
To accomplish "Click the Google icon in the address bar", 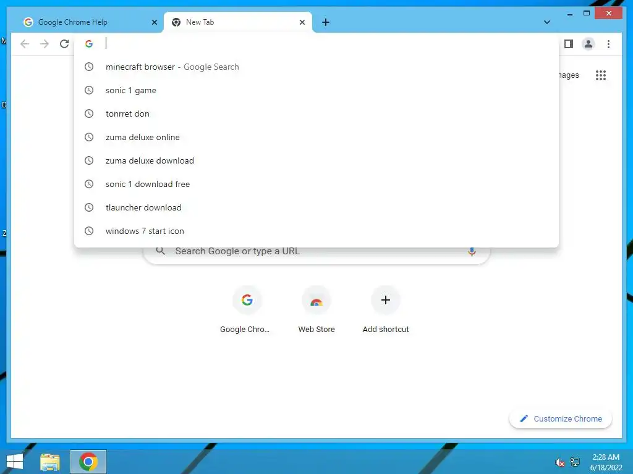I will (x=89, y=44).
